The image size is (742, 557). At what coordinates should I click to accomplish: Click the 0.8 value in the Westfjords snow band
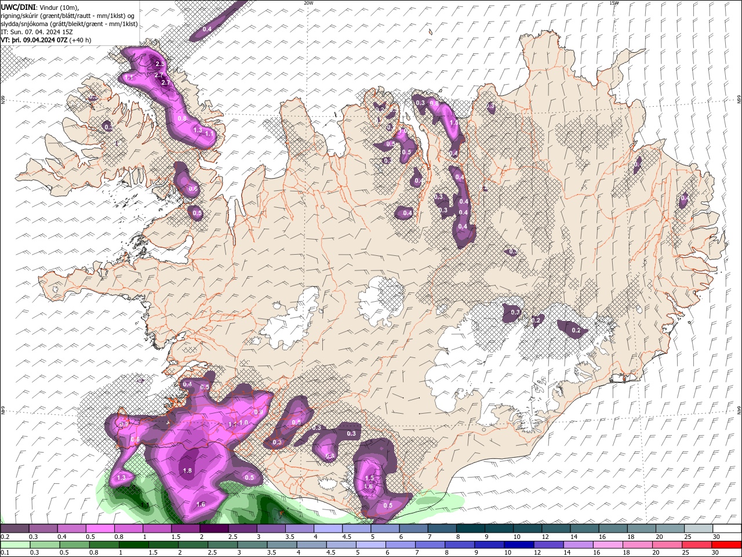[x=182, y=118]
